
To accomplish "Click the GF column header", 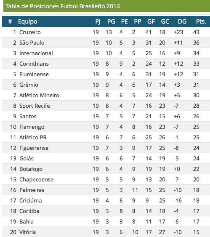I will [x=151, y=21].
